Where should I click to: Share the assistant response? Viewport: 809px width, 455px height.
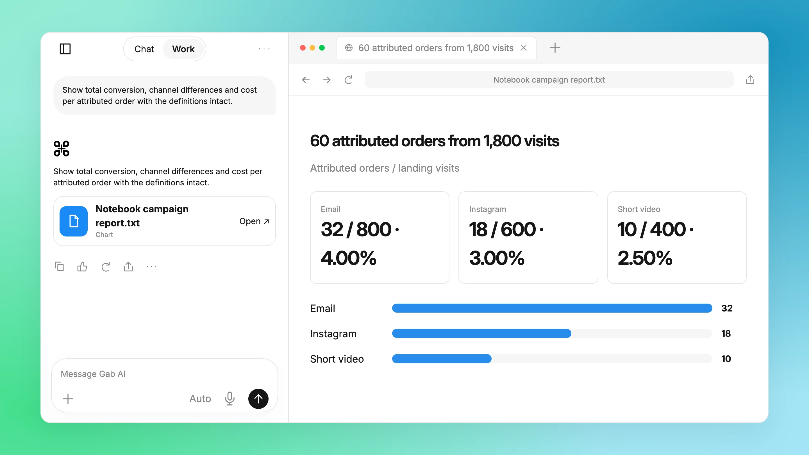click(x=128, y=266)
